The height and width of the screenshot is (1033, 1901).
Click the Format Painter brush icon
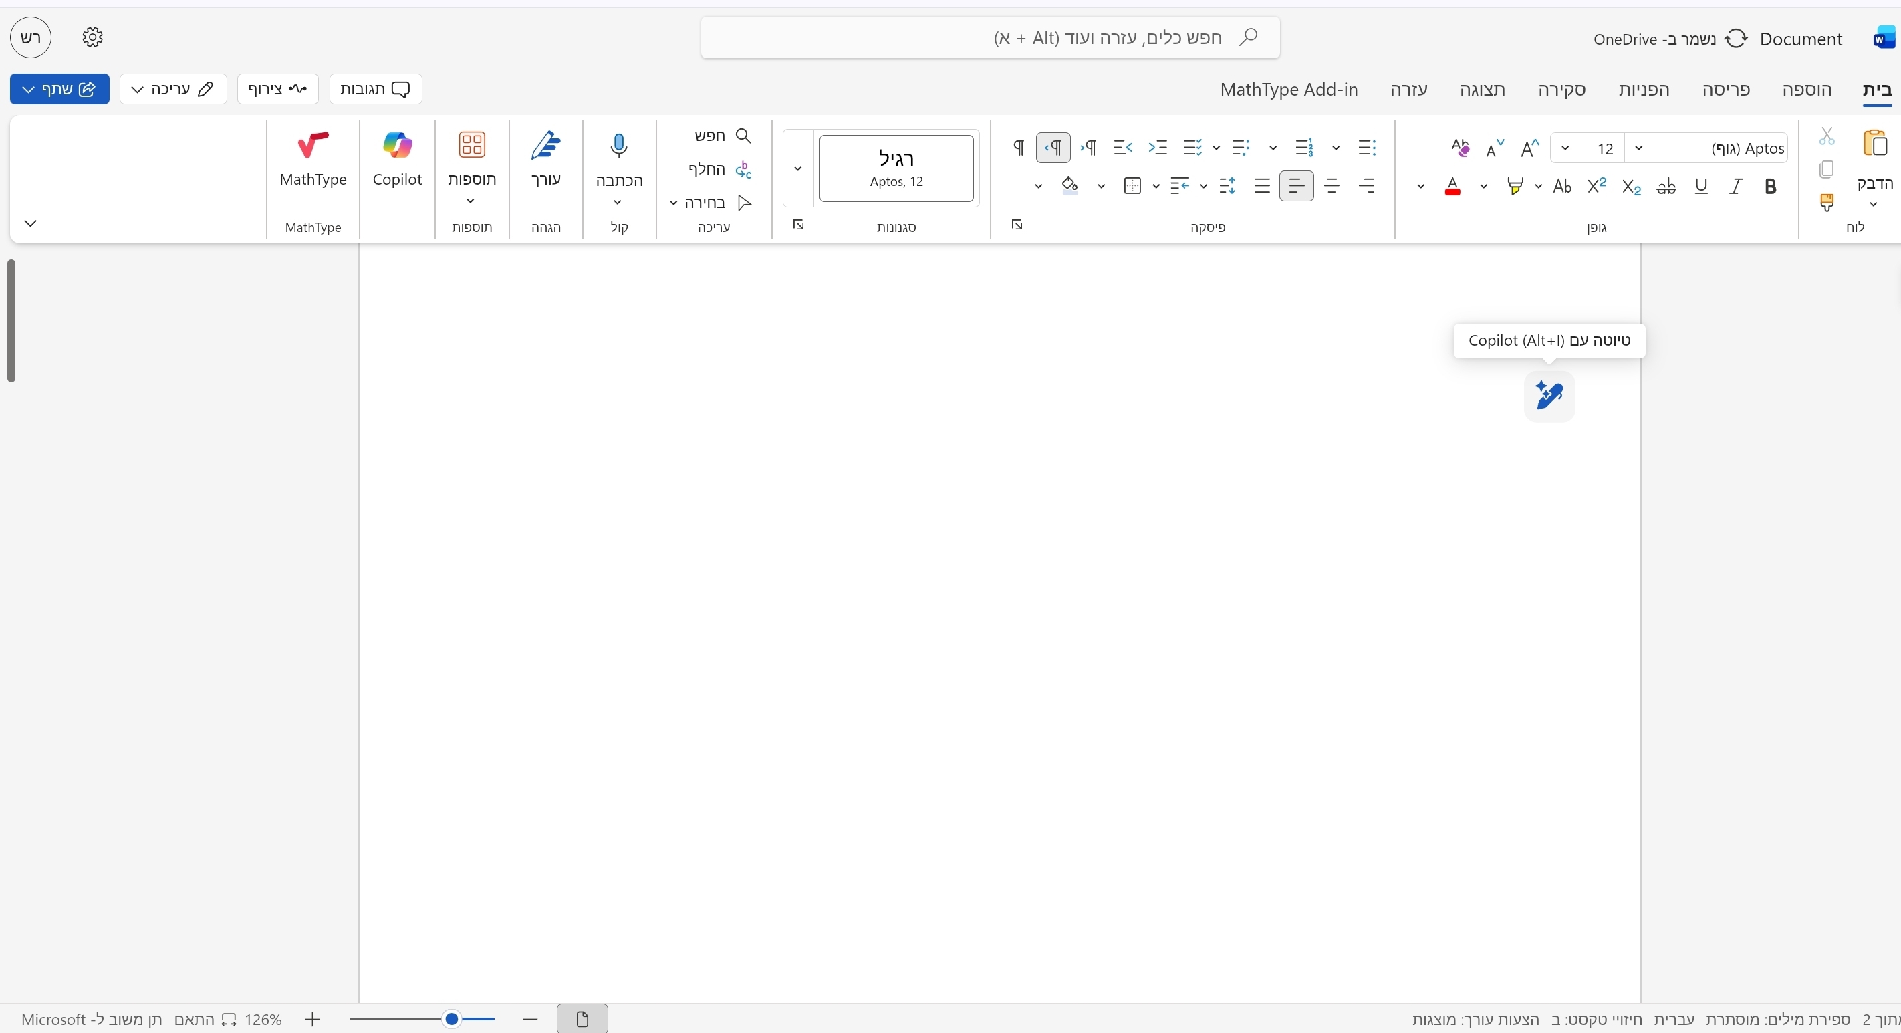pyautogui.click(x=1826, y=201)
